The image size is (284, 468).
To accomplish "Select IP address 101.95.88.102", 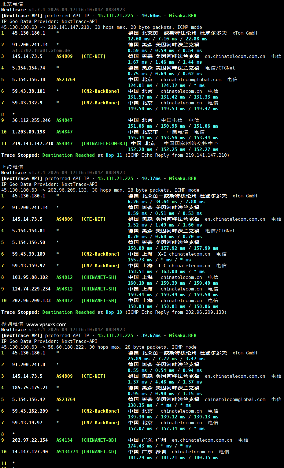I will (30, 277).
